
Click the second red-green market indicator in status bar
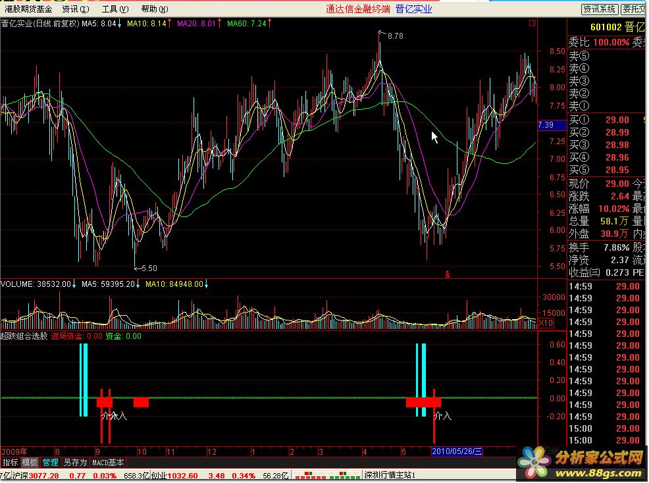coord(344,474)
